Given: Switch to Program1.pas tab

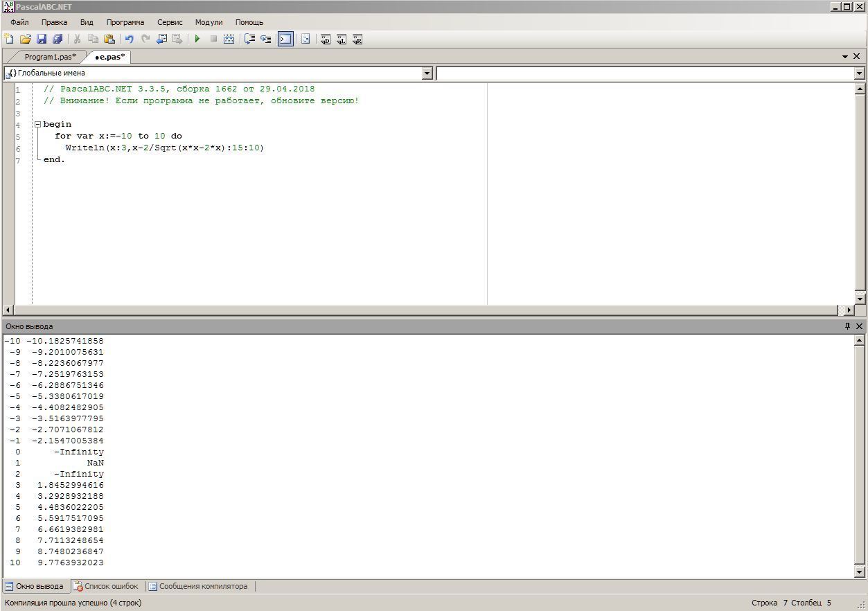Looking at the screenshot, I should pos(50,57).
